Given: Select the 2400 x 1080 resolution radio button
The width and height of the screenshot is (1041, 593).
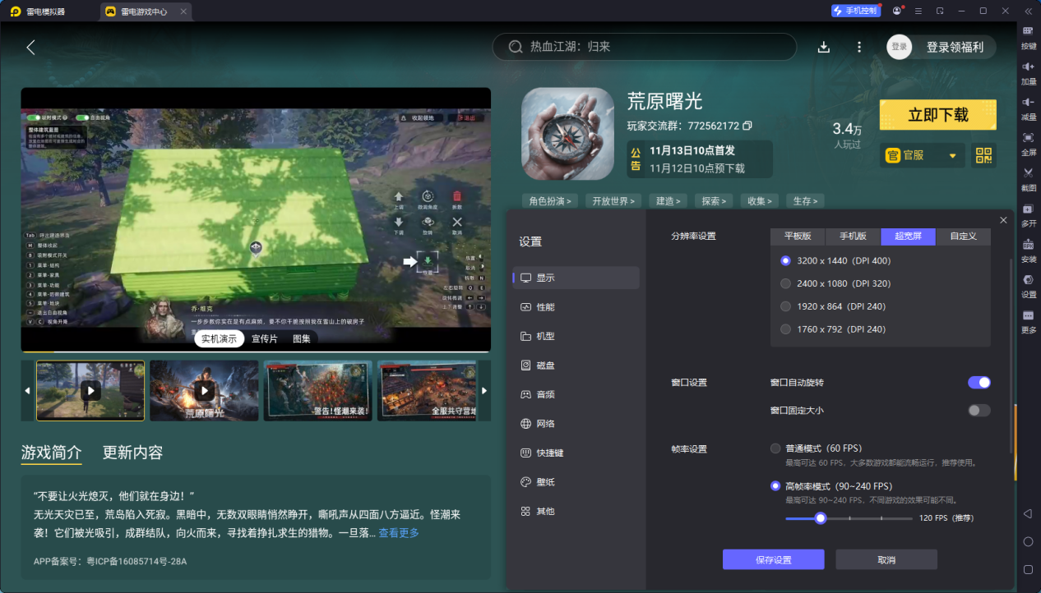Looking at the screenshot, I should pyautogui.click(x=784, y=283).
